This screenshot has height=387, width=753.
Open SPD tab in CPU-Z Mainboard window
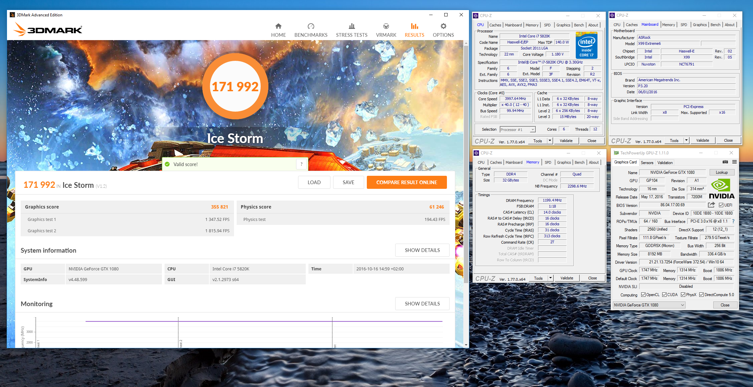[684, 25]
